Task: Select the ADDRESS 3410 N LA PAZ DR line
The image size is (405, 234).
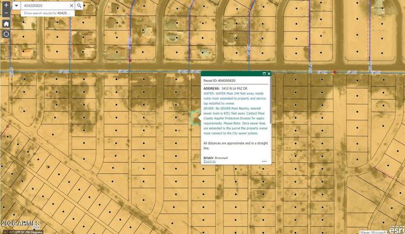Action: point(225,89)
